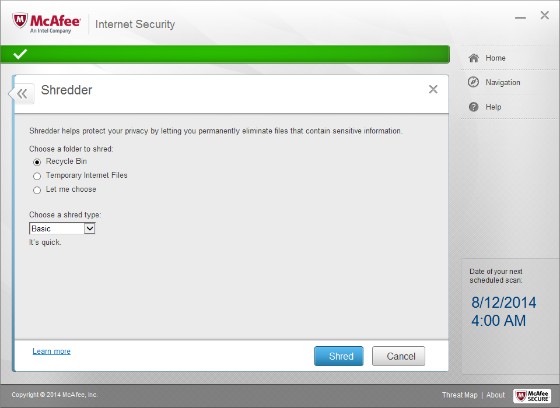560x408 pixels.
Task: Click the McAfee SECURE badge
Action: coord(532,396)
